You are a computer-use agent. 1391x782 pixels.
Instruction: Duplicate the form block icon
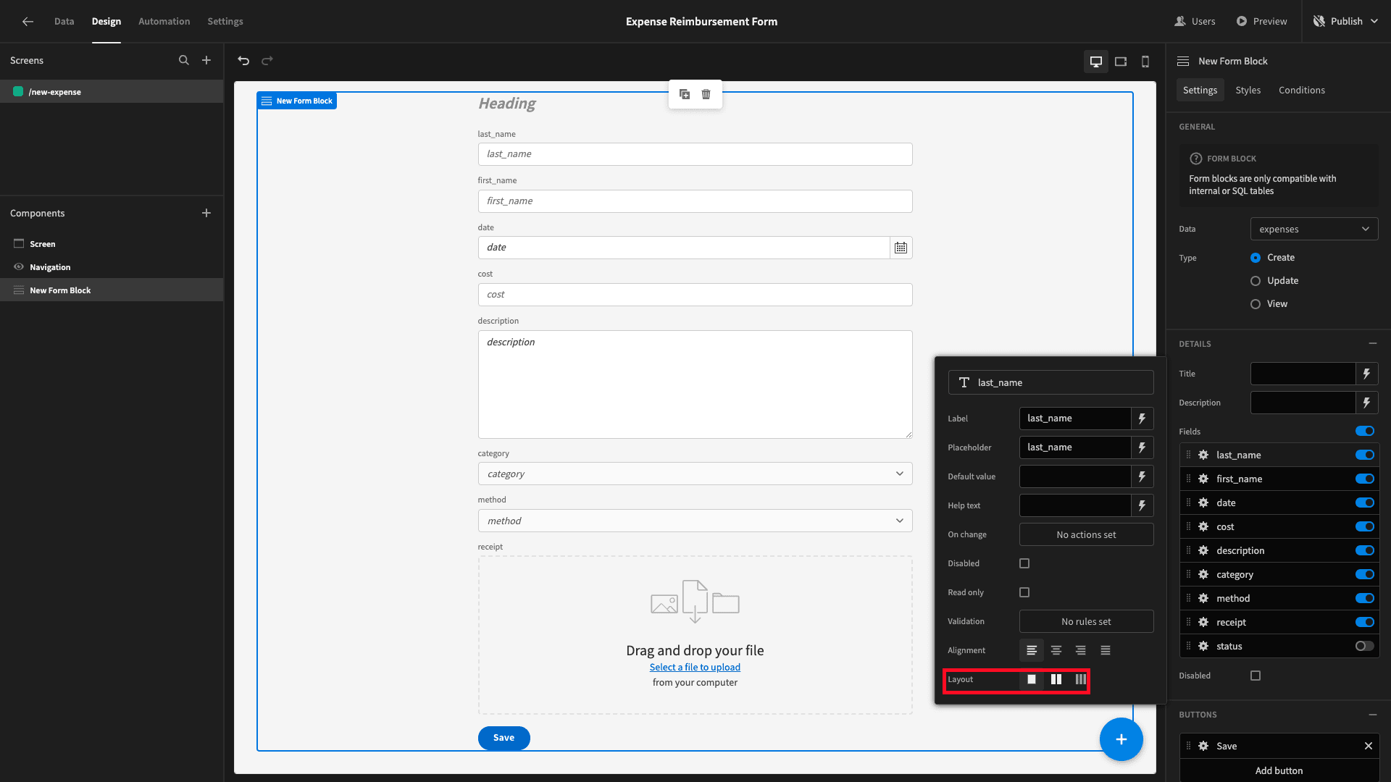coord(685,94)
